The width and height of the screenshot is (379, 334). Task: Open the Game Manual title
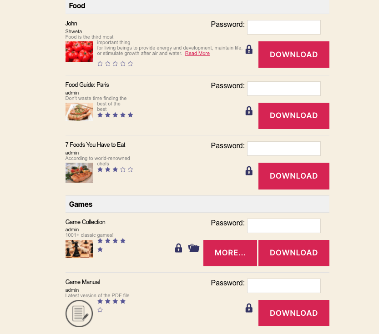coord(82,282)
